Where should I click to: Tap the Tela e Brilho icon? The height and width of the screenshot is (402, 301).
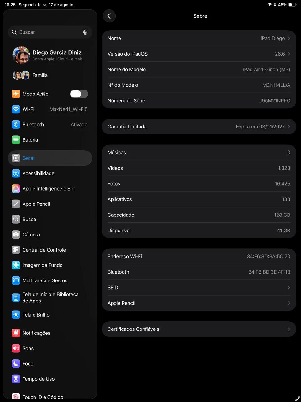(16, 315)
